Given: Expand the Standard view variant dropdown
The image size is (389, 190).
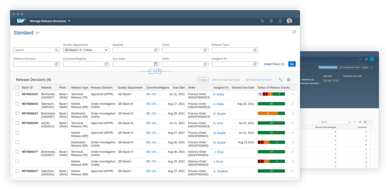Looking at the screenshot, I should (37, 33).
